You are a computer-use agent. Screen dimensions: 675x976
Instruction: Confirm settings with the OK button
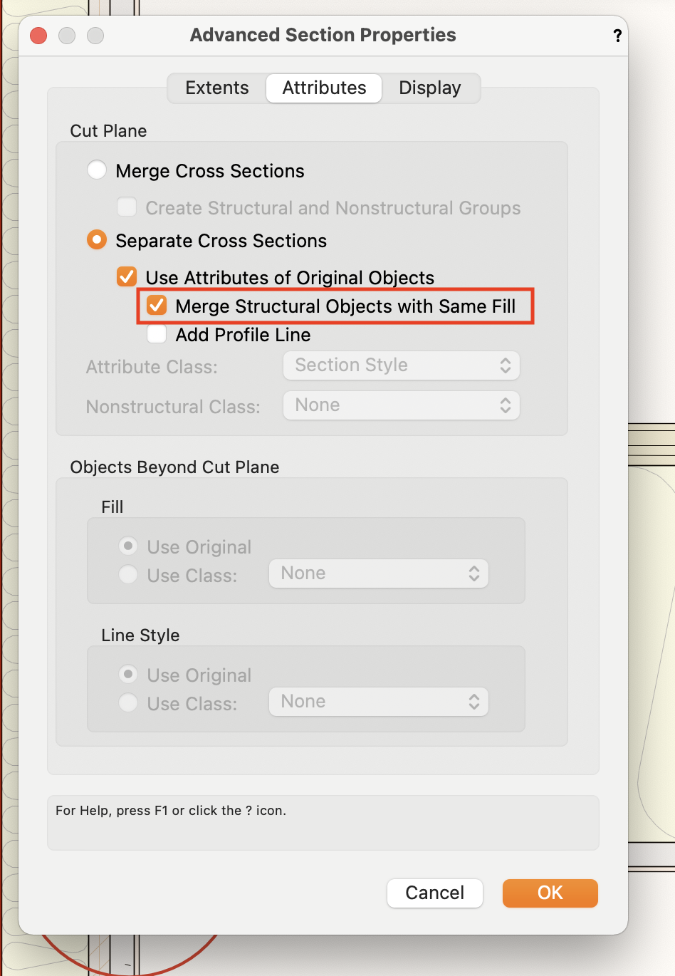550,893
